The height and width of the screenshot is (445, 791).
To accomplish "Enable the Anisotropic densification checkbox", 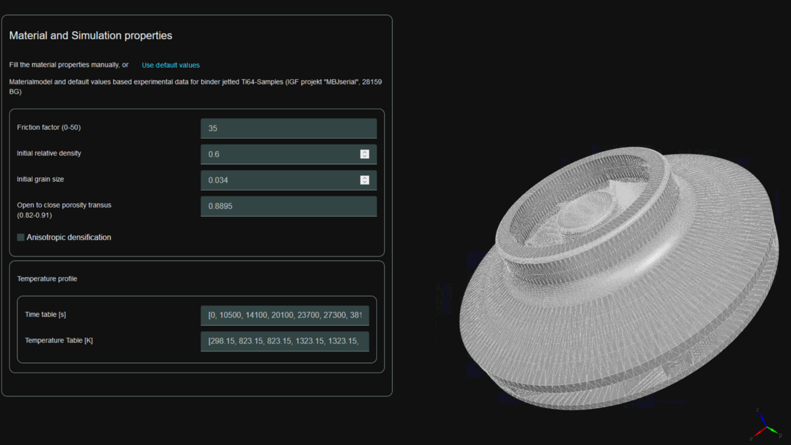I will point(21,237).
